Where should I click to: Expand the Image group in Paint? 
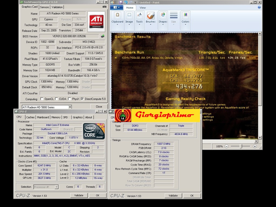(129, 25)
